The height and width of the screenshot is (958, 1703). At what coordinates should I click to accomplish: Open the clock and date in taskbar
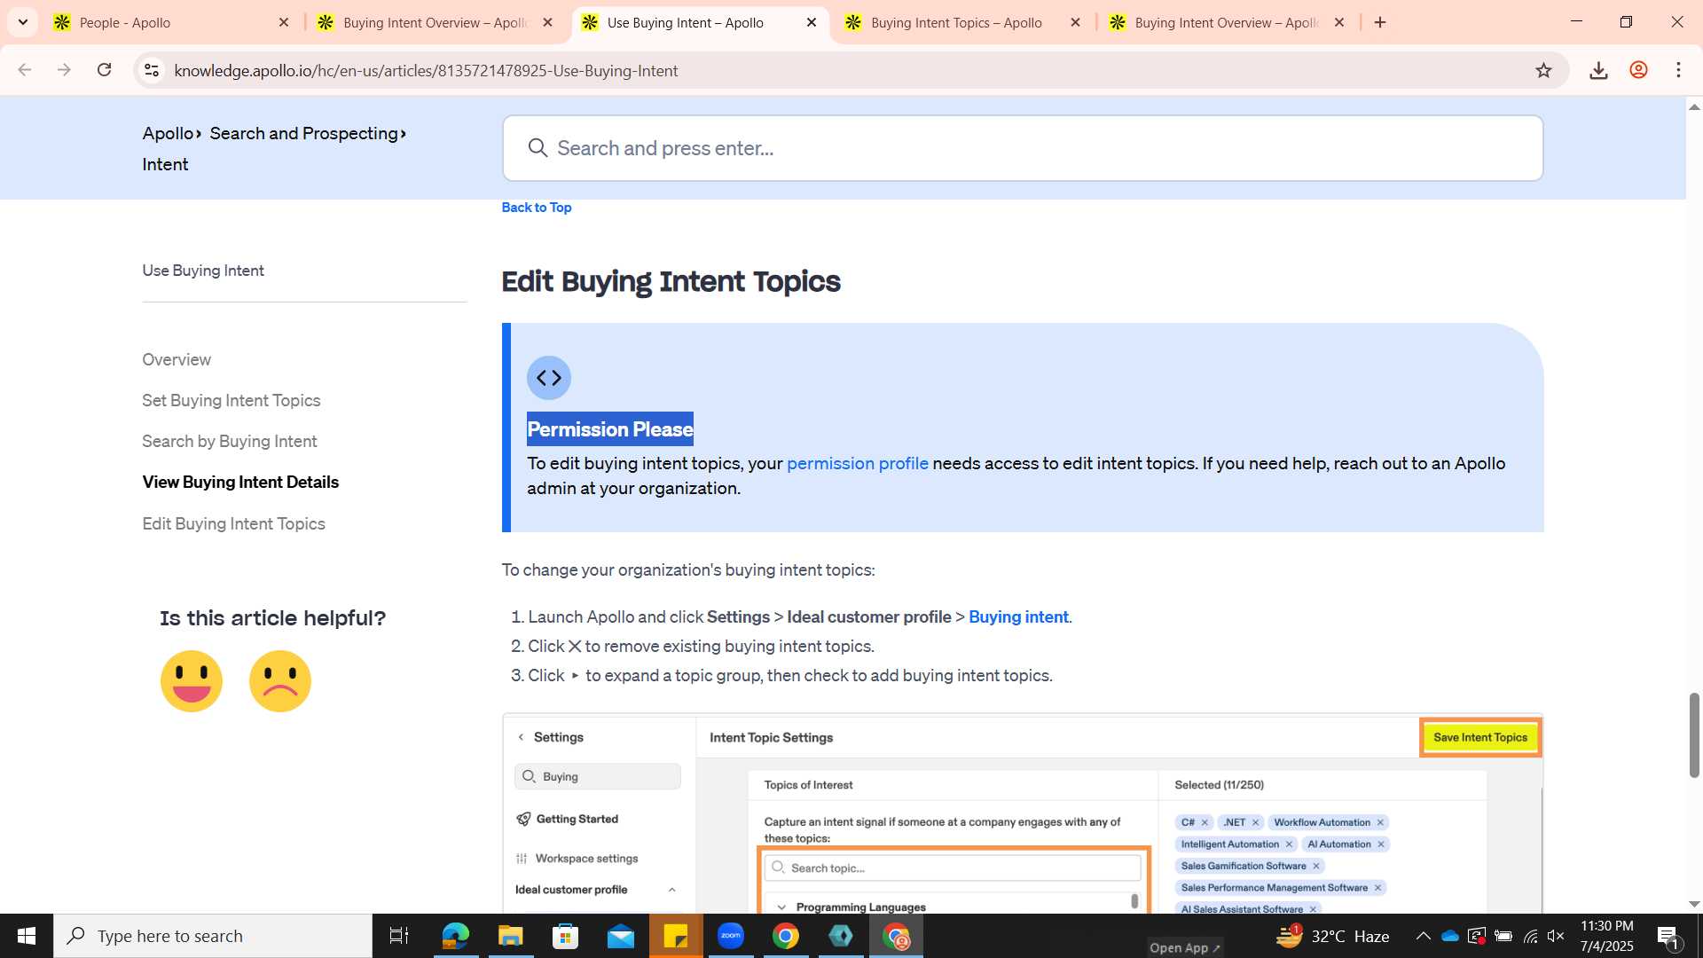tap(1606, 936)
